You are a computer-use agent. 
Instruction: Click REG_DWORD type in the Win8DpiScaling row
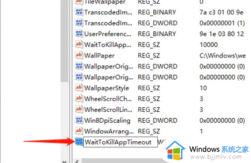click(158, 120)
